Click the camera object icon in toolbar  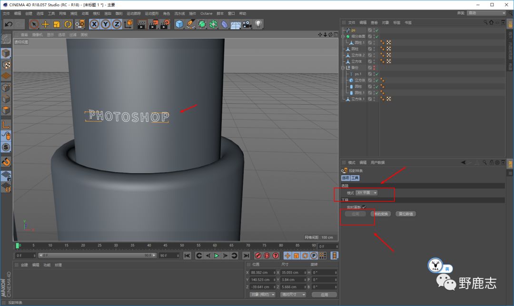pos(247,24)
